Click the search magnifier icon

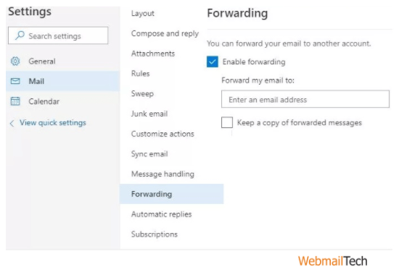[x=20, y=35]
